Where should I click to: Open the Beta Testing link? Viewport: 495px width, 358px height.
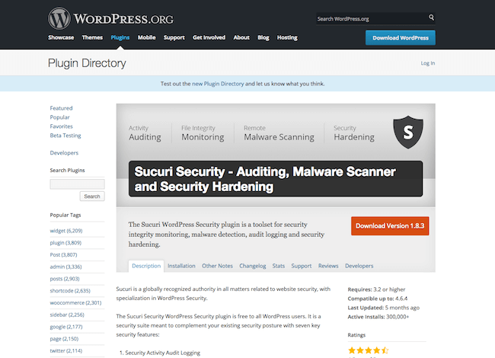point(65,136)
